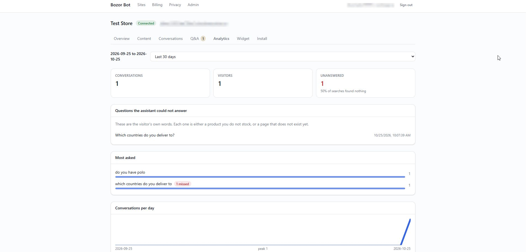Viewport: 526px width, 252px height.
Task: Click the Q&A count badge showing 1
Action: point(203,39)
